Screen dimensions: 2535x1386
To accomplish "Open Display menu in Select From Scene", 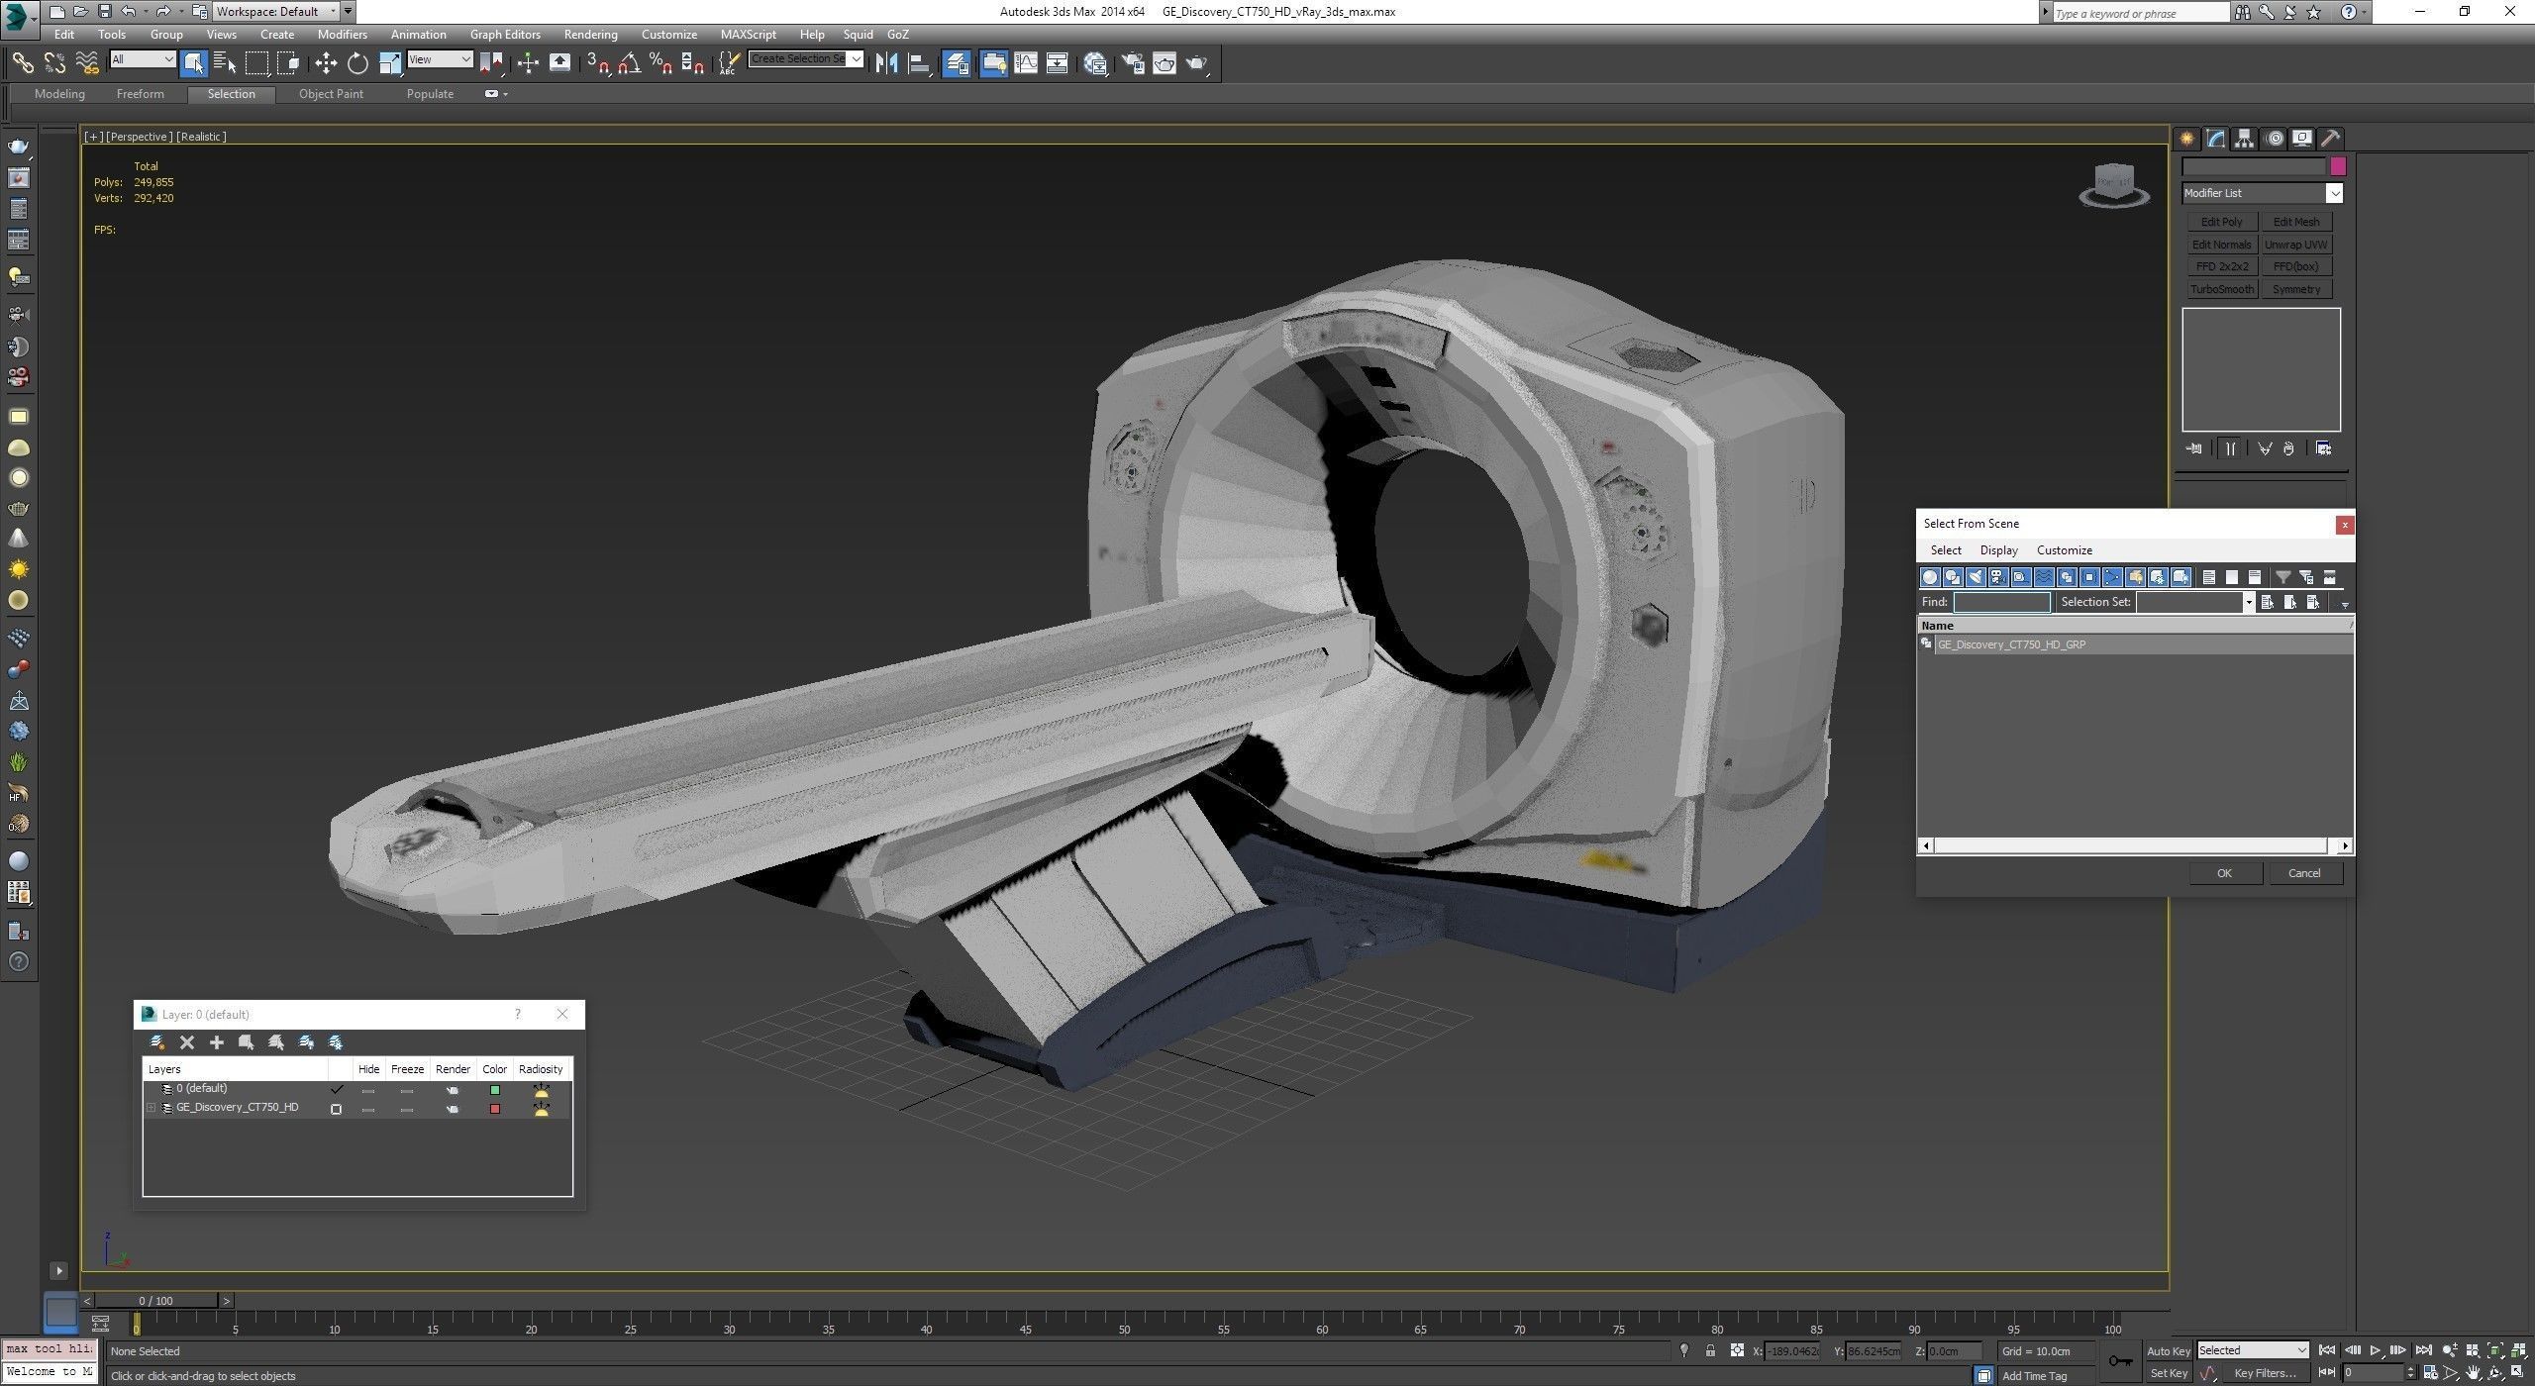I will [1998, 550].
